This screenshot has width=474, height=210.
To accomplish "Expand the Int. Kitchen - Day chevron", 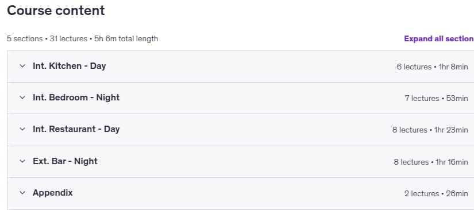I will 22,66.
